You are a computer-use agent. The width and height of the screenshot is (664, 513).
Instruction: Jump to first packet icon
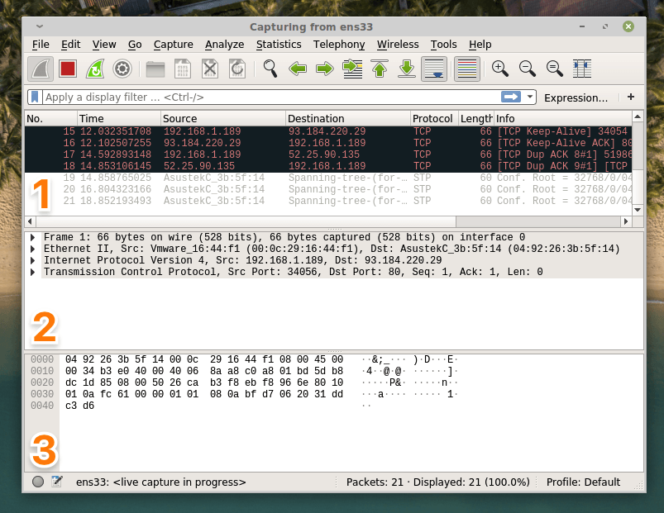380,69
